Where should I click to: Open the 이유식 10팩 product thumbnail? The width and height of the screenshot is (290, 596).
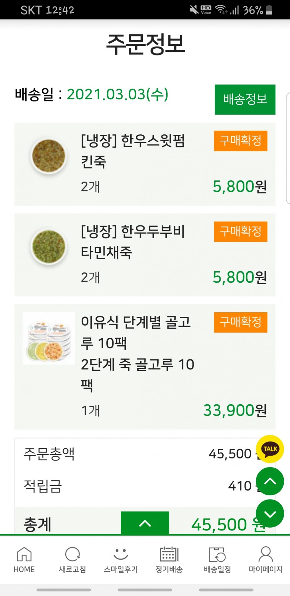point(49,338)
